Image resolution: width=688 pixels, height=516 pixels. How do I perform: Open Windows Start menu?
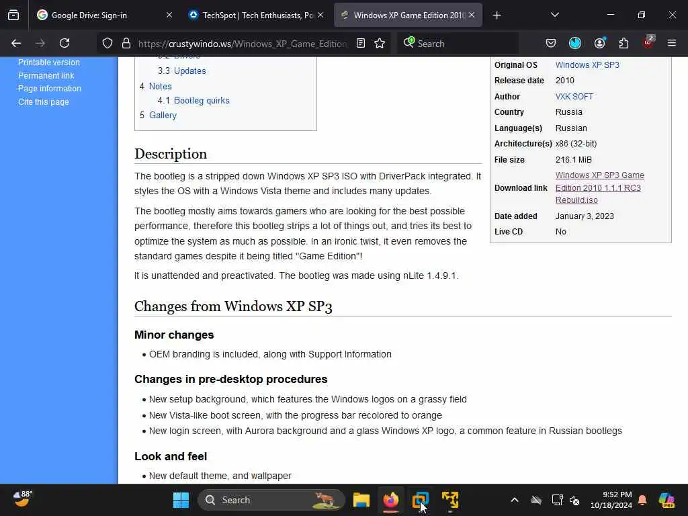(x=181, y=500)
